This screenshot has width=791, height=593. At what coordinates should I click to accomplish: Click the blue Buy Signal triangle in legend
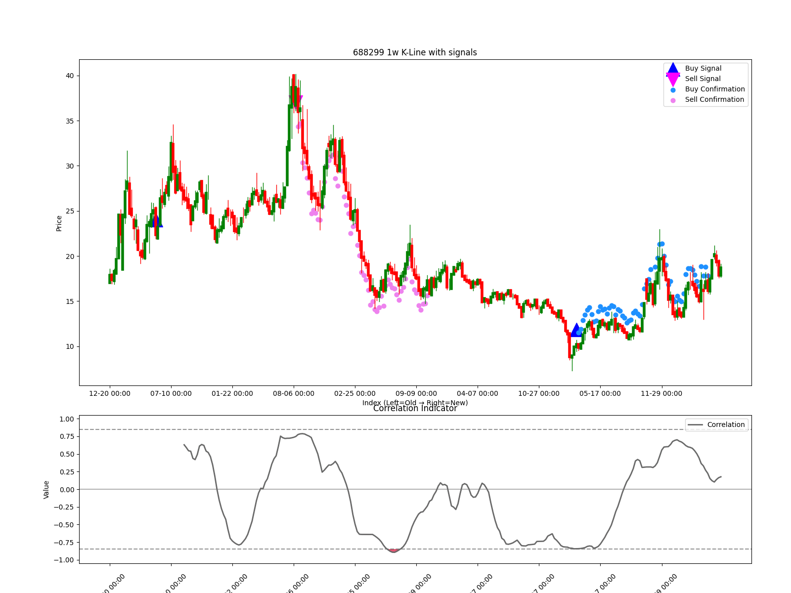(673, 69)
